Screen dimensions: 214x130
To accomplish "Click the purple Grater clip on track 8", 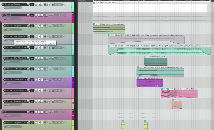I will [x=149, y=83].
